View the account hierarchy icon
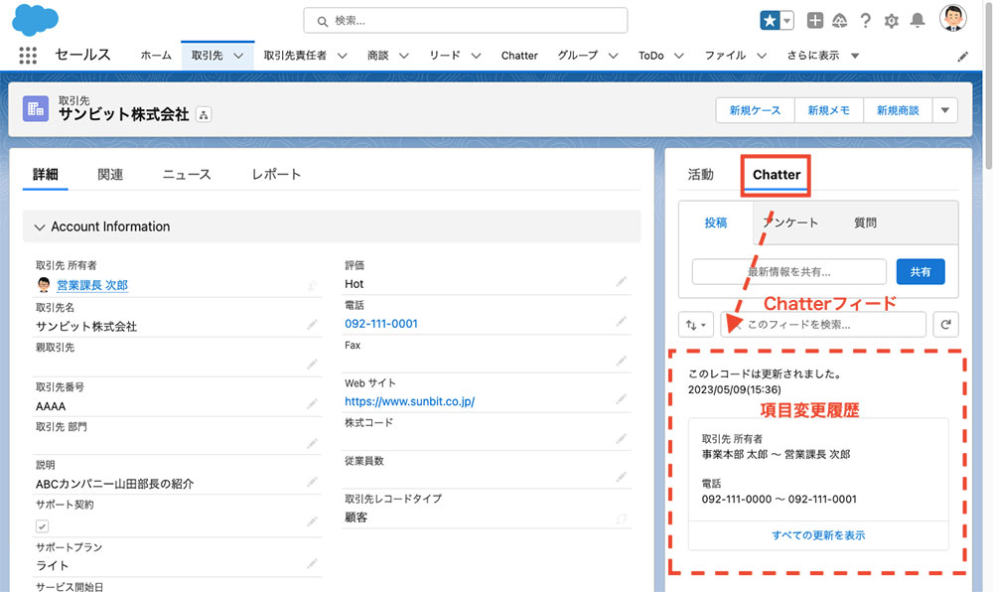The image size is (993, 592). (204, 114)
